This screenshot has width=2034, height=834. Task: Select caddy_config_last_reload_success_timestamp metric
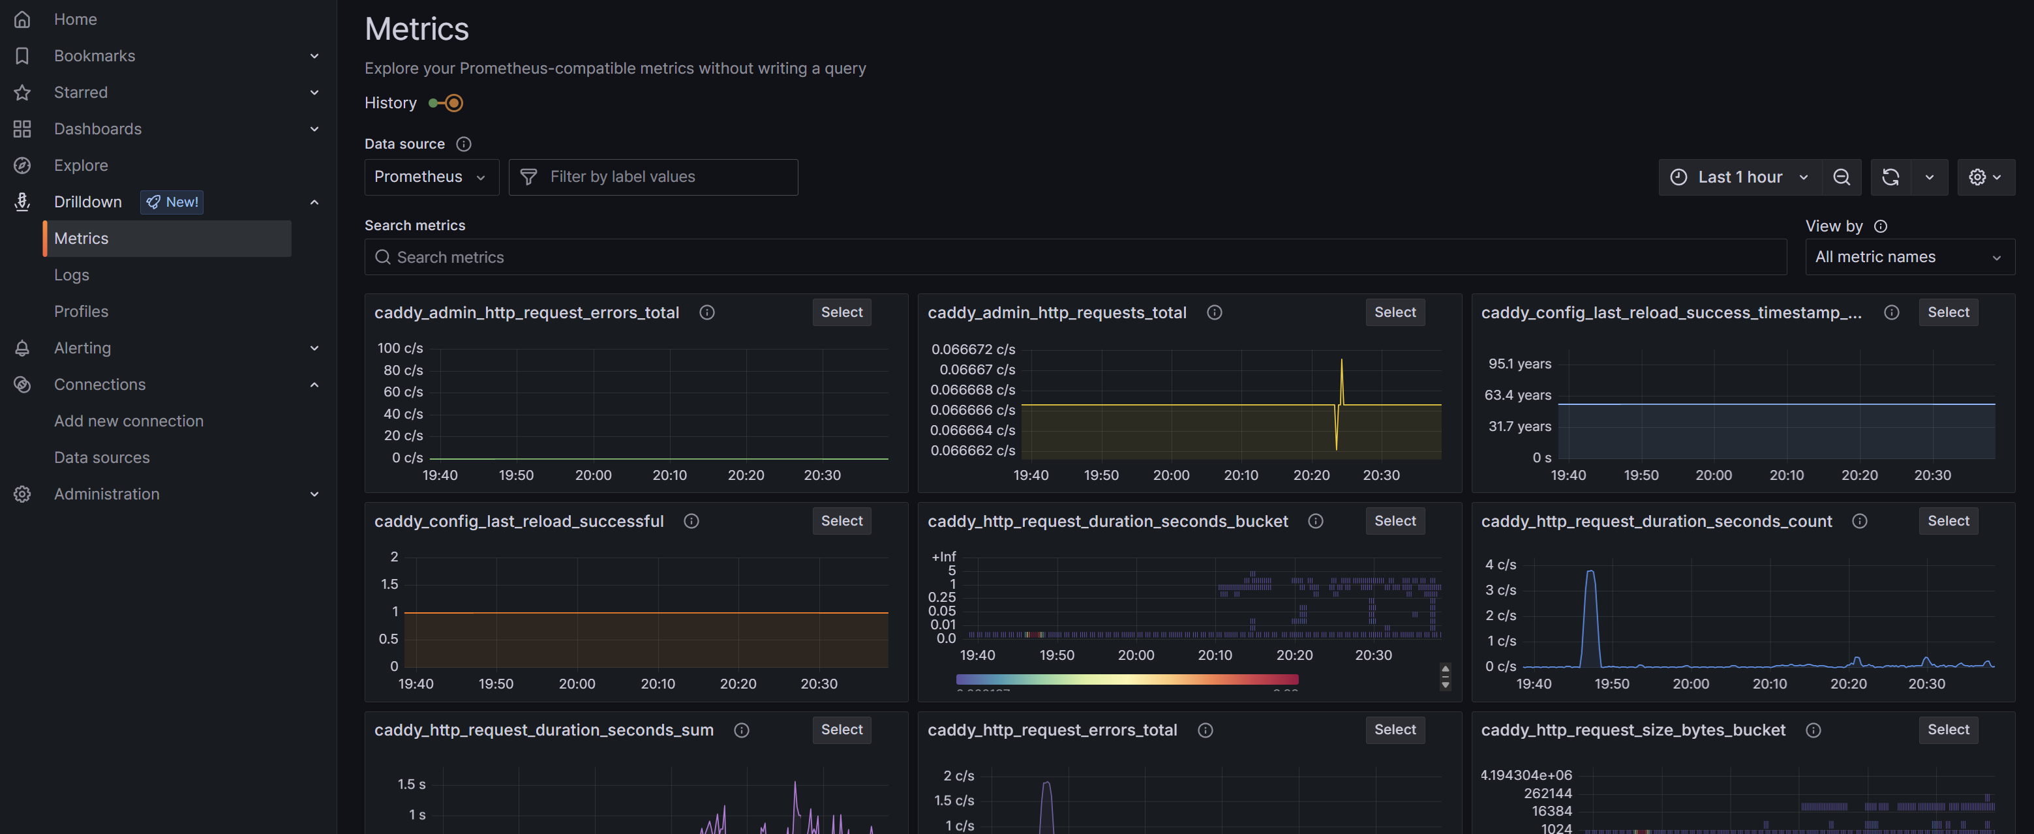(x=1948, y=312)
